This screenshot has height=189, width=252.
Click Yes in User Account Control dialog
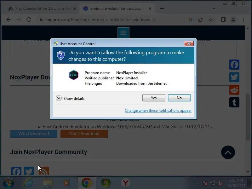tap(154, 98)
